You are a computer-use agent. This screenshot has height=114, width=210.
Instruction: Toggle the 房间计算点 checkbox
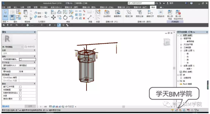click(20, 99)
